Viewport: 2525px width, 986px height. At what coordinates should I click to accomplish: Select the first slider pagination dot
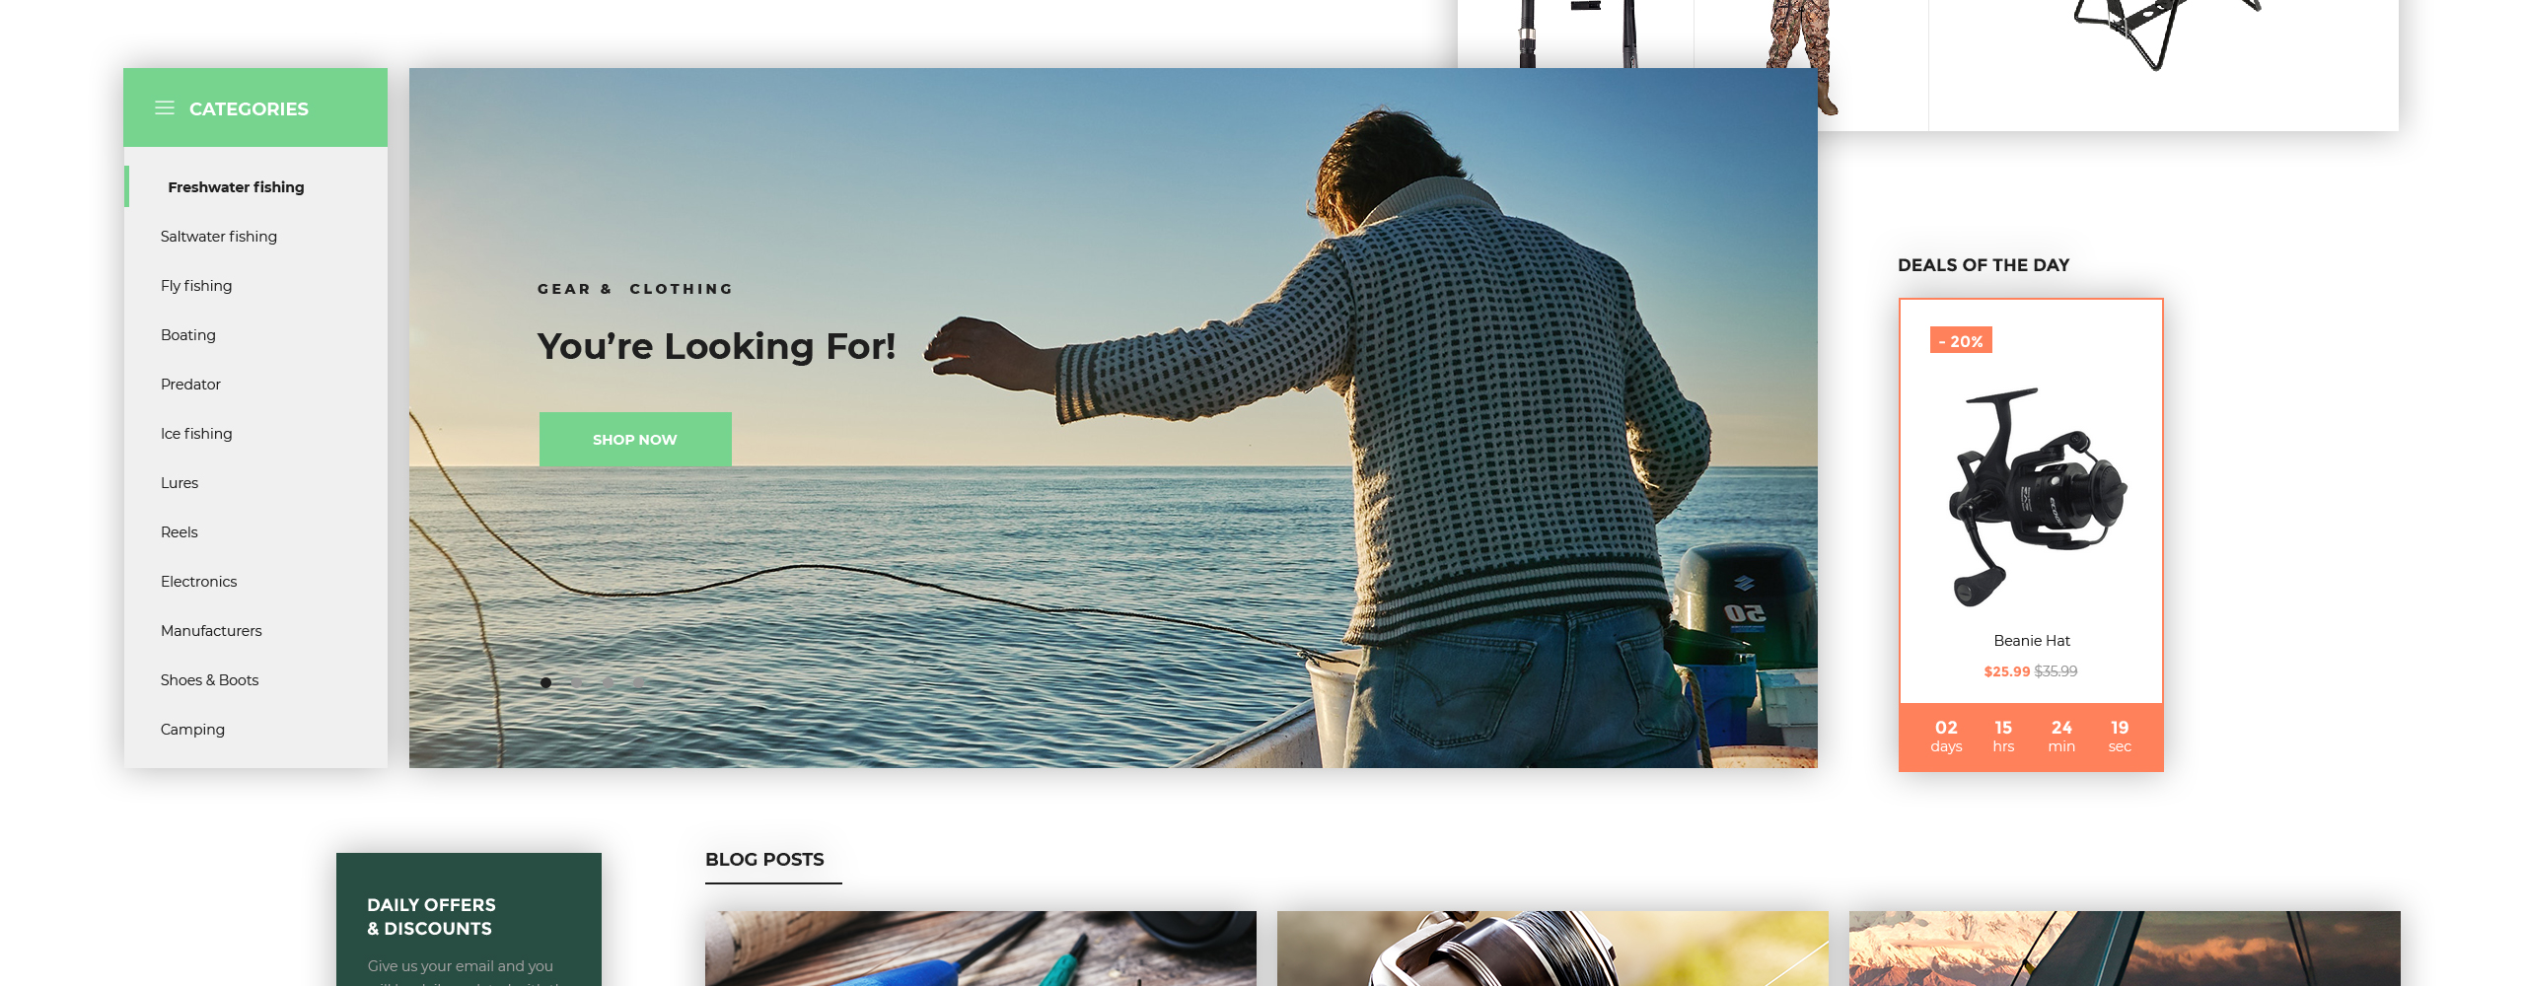pyautogui.click(x=545, y=682)
